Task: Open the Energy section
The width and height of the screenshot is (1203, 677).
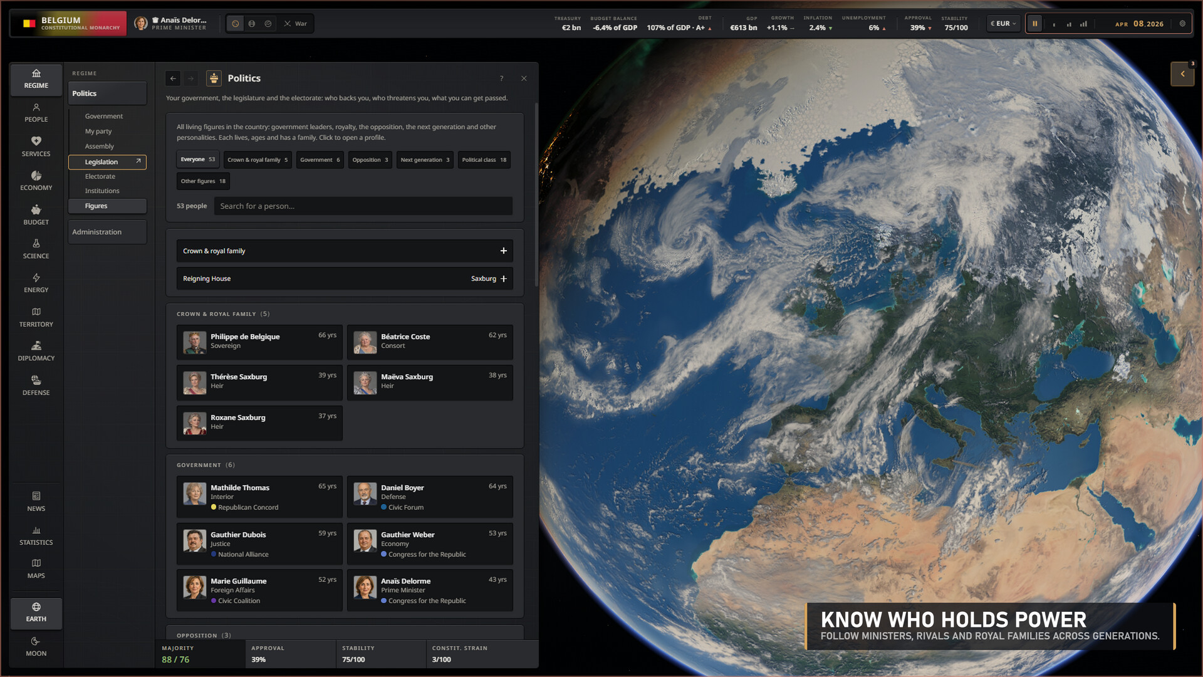Action: [x=36, y=283]
